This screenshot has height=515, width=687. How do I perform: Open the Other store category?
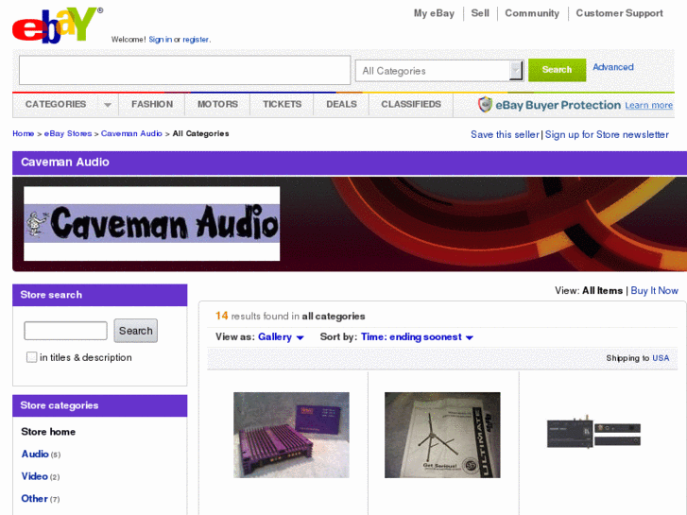tap(35, 499)
